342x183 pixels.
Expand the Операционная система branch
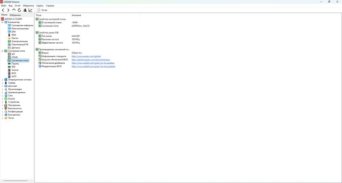tap(2, 80)
